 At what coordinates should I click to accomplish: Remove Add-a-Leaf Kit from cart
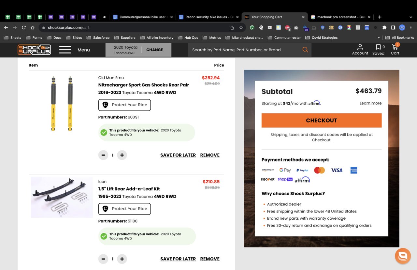pos(210,259)
